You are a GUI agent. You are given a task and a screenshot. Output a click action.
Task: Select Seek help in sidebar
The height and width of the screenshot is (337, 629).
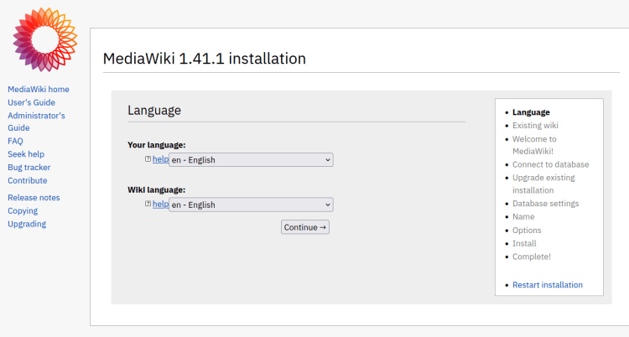click(x=26, y=154)
